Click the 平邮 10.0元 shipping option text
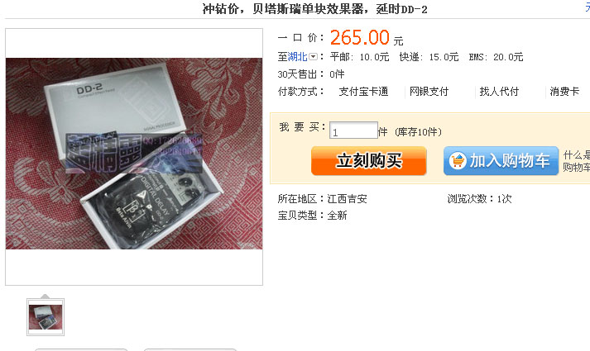590x351 pixels. pos(359,57)
